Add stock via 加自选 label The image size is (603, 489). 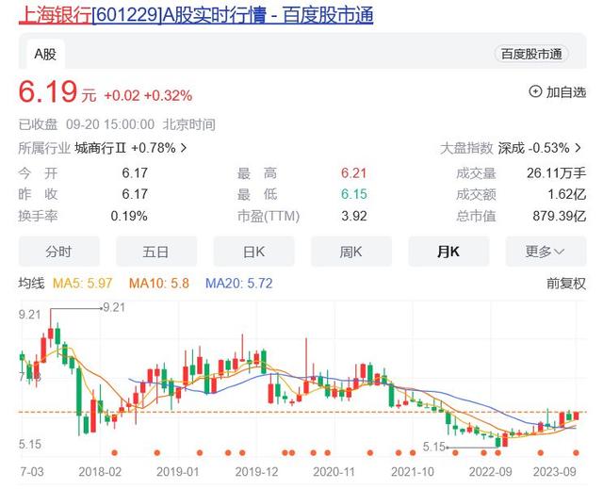[x=566, y=92]
